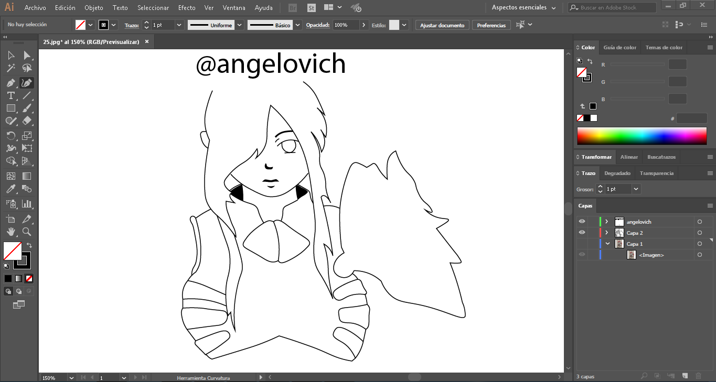
Task: Click the Opacidad label link
Action: click(318, 25)
